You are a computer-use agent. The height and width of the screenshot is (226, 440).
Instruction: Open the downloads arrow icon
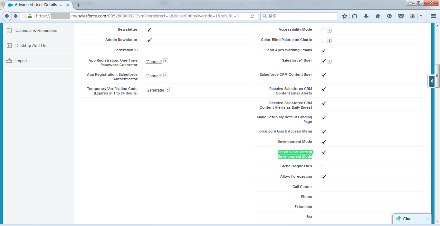click(x=366, y=16)
